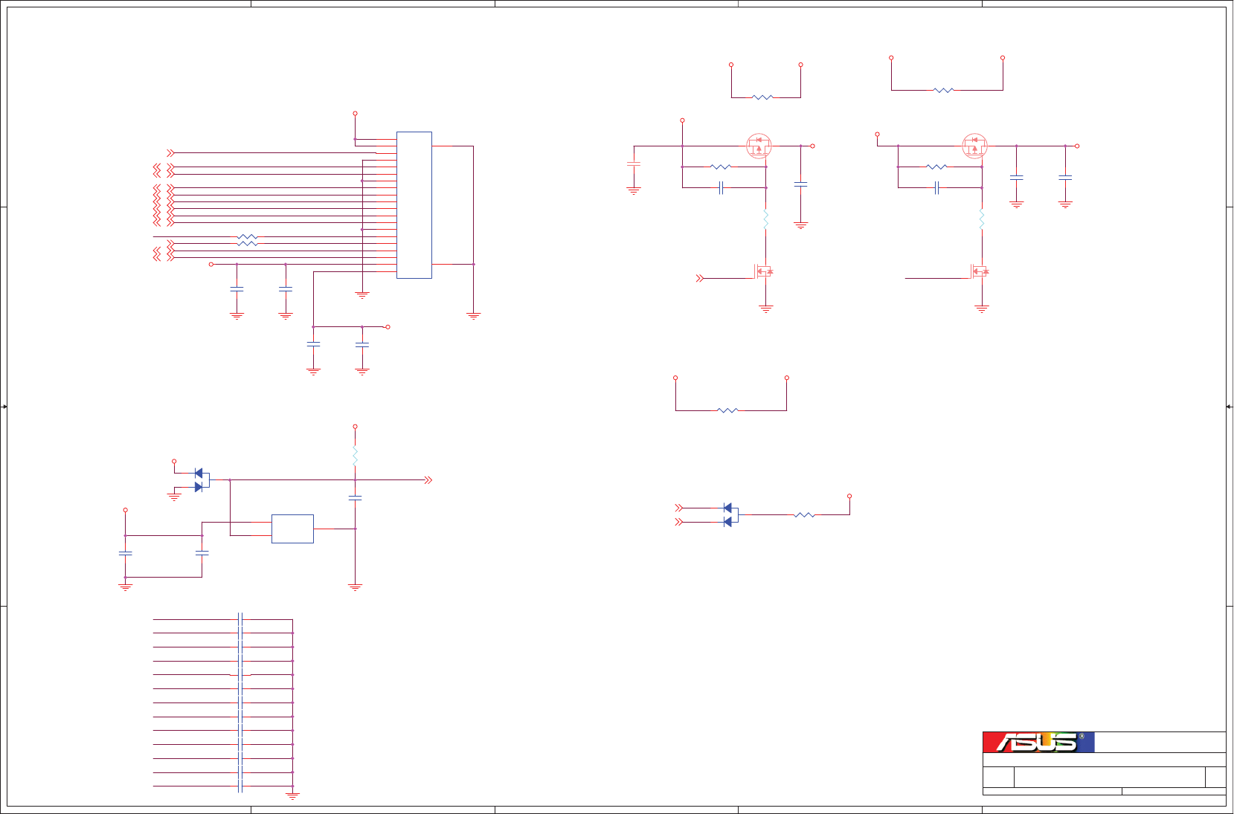Select resistor parallel to left circled MOSFET
Viewport: 1234px width, 814px height.
(721, 167)
